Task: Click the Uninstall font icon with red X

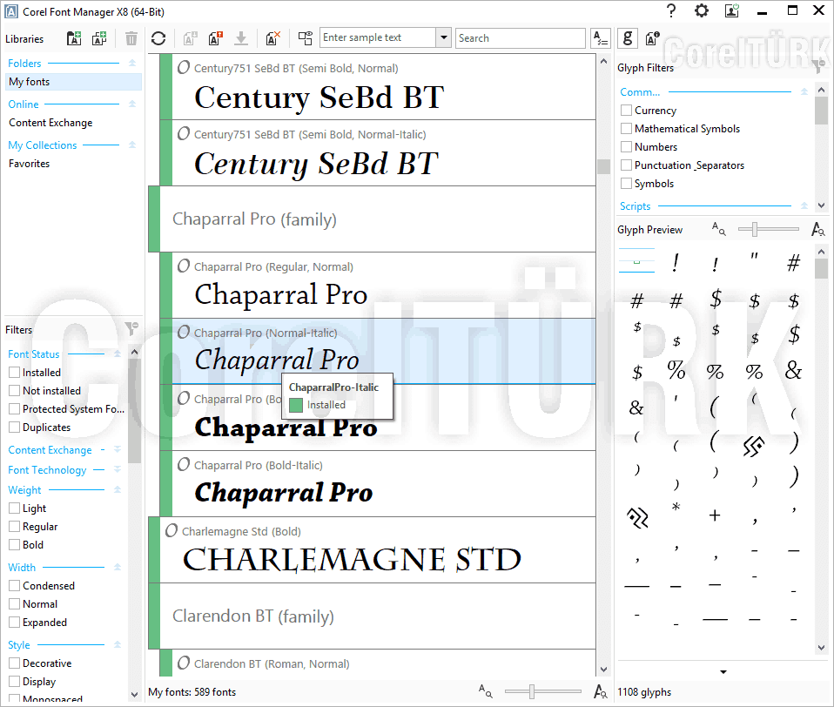Action: tap(272, 38)
